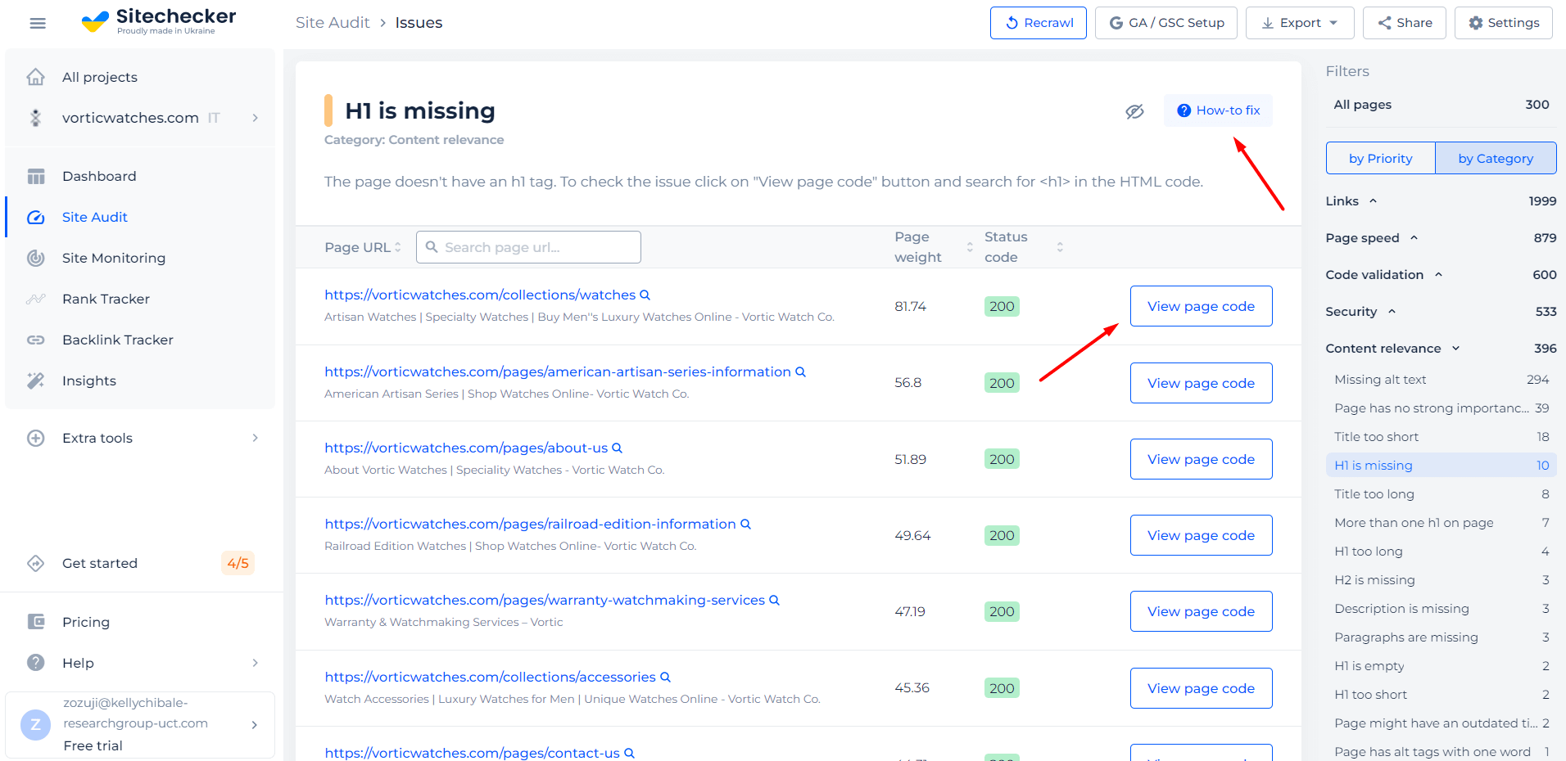Select the More than one h1 filter

tap(1441, 523)
